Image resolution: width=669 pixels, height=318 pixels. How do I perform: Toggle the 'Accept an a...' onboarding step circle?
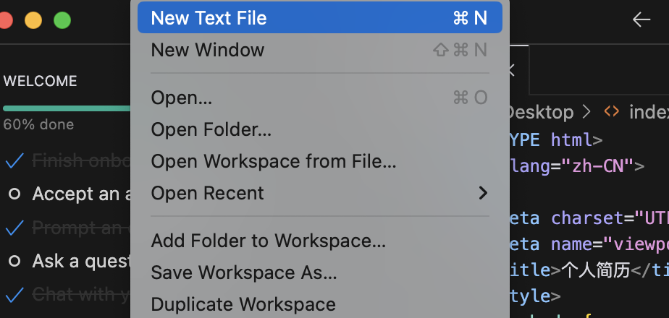pyautogui.click(x=14, y=194)
